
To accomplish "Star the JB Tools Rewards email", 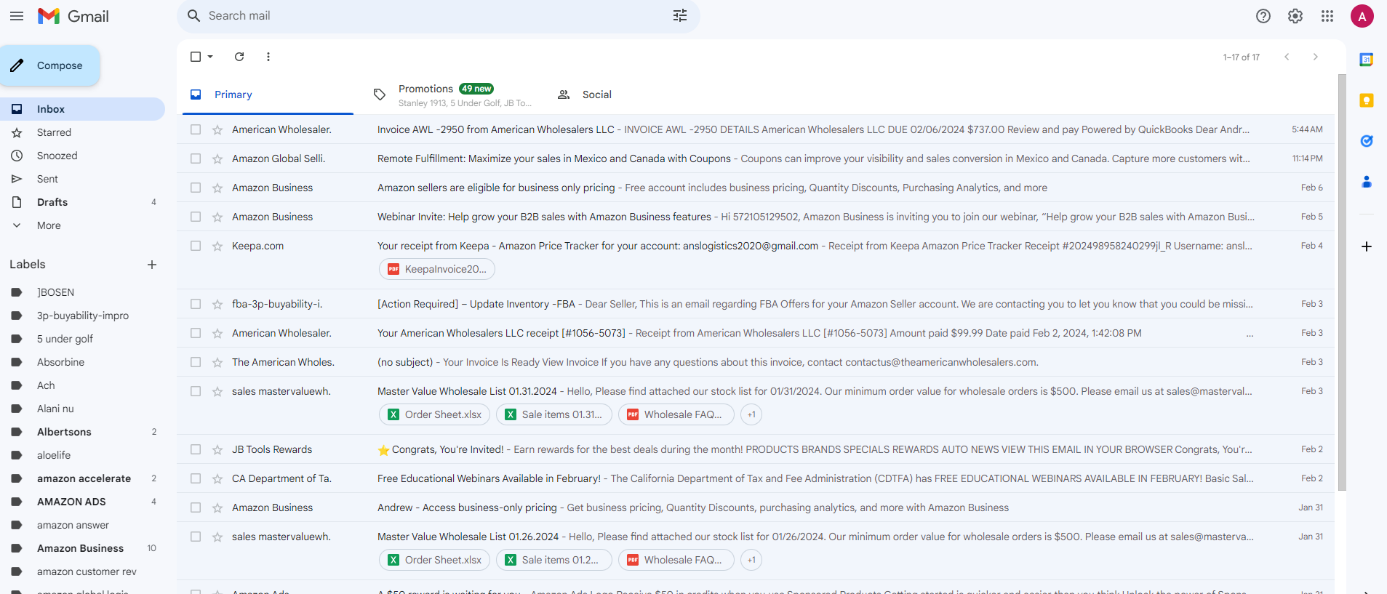I will 217,449.
